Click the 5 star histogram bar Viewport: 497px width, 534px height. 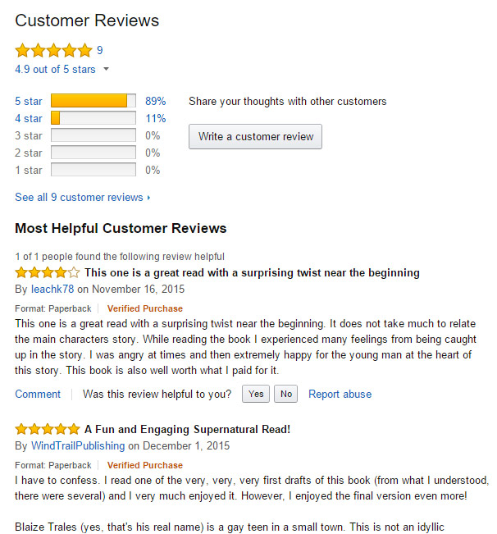tap(93, 101)
